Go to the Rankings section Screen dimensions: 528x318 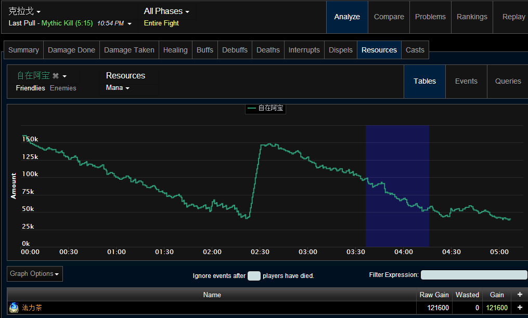click(x=472, y=17)
